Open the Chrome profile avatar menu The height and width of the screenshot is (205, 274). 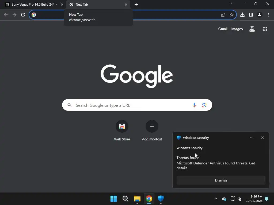[x=260, y=15]
